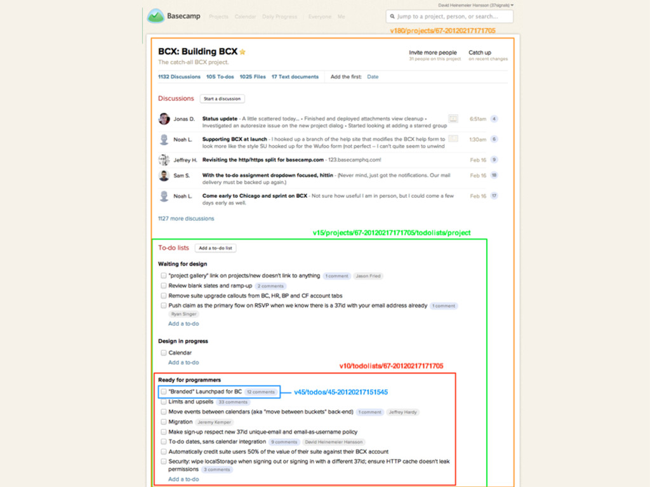
Task: Click the attachment icon on Supporting BCX at launch
Action: (453, 139)
